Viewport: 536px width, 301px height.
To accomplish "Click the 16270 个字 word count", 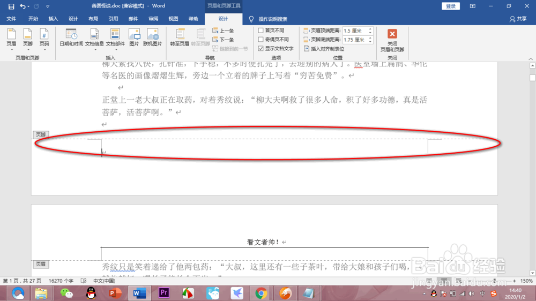I will coord(61,281).
